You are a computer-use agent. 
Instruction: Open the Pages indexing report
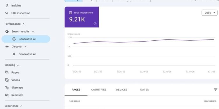[15, 72]
